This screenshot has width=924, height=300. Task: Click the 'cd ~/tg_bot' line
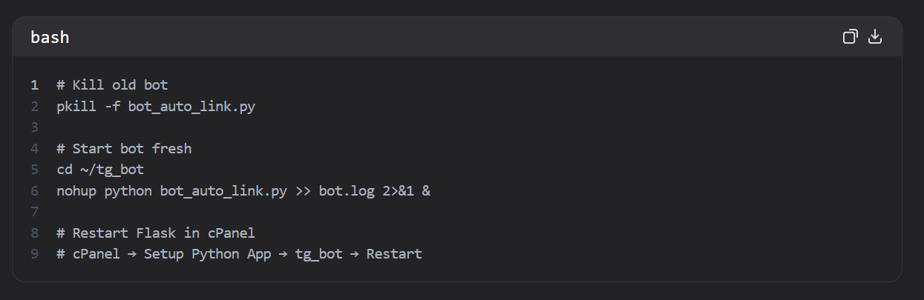point(100,170)
